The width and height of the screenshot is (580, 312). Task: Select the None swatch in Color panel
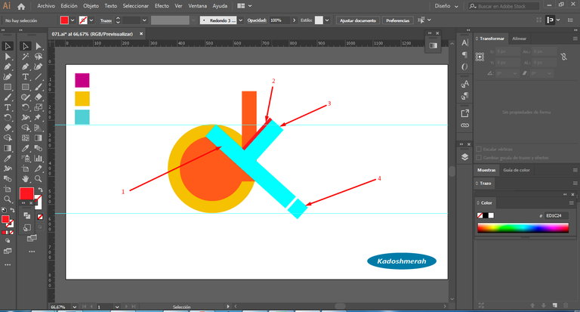click(480, 215)
